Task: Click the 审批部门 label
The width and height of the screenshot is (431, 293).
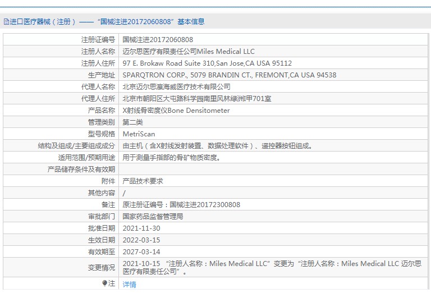Action: click(x=102, y=217)
